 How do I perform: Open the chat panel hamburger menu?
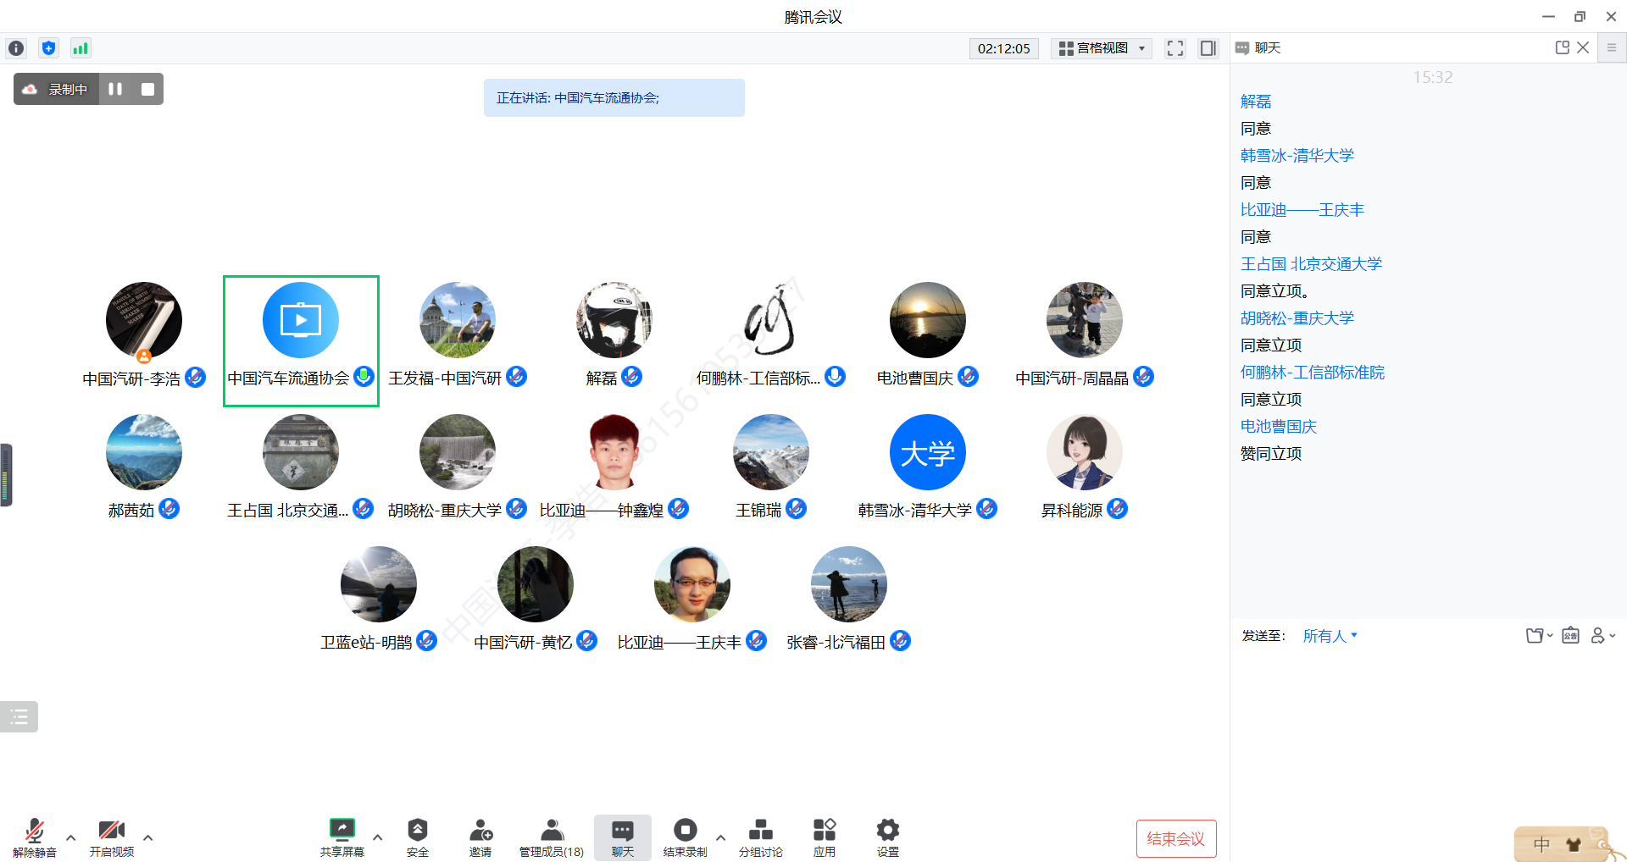[x=1612, y=48]
